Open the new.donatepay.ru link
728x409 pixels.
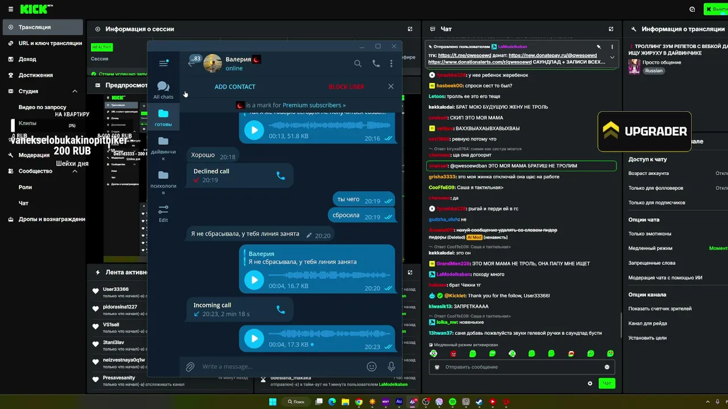pyautogui.click(x=553, y=56)
